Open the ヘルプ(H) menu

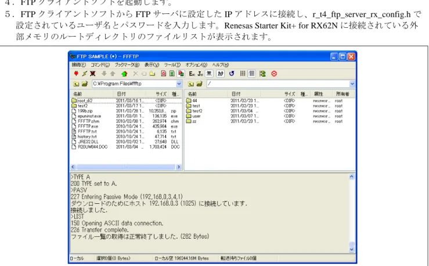[221, 65]
